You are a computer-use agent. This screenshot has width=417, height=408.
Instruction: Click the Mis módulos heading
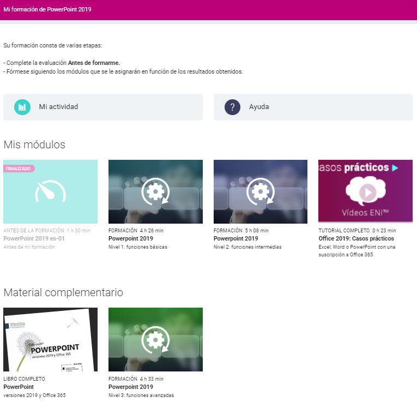pyautogui.click(x=34, y=145)
